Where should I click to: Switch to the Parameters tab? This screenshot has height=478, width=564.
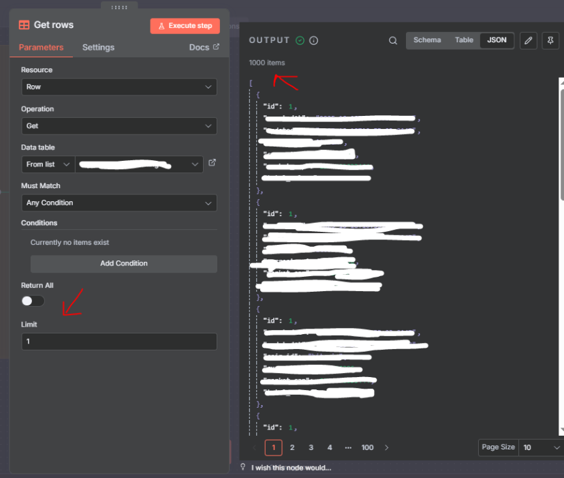[41, 48]
